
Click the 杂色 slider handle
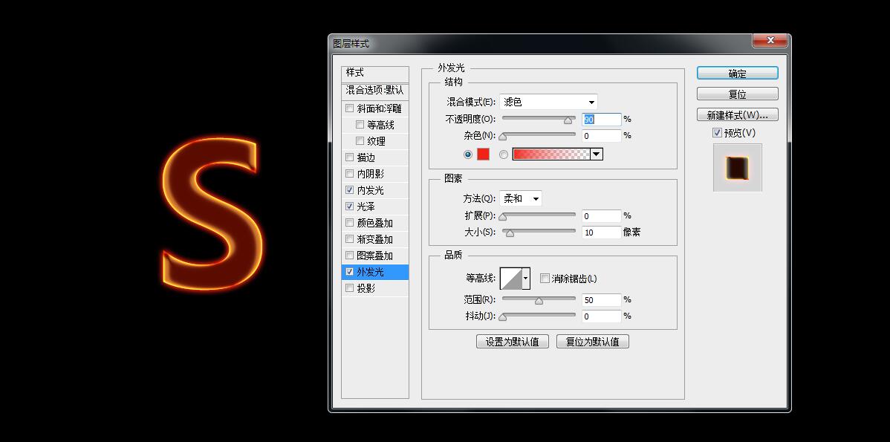click(x=502, y=137)
